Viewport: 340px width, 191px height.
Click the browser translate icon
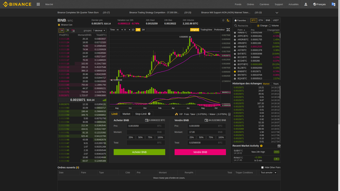(x=333, y=4)
